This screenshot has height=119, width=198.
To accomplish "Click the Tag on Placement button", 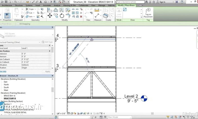I will click(148, 13).
